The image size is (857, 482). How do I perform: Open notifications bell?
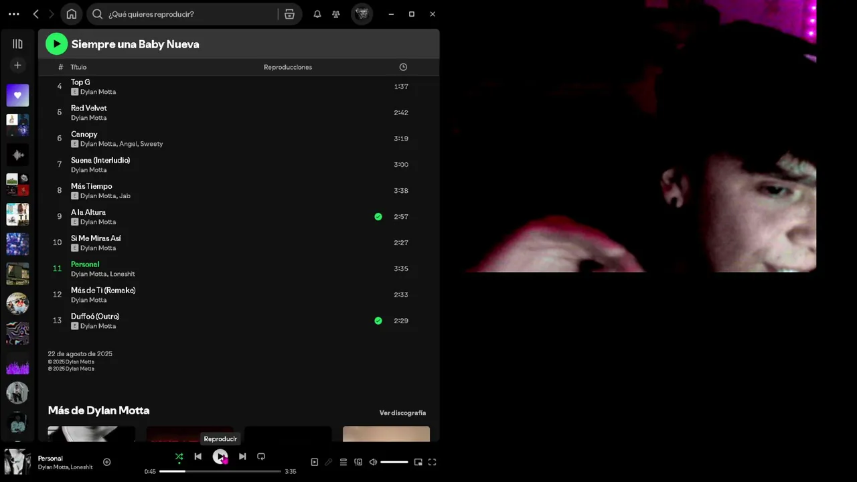[x=317, y=14]
